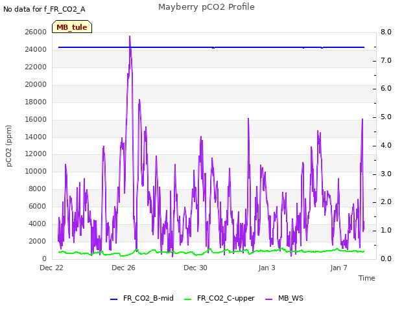Screen dimensions: 415x311
Task: Select the chart title Mayberry pCO2 Profile
Action: (x=206, y=7)
